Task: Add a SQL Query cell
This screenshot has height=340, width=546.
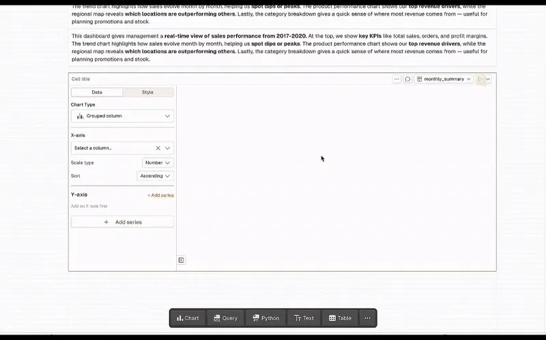Action: 225,318
